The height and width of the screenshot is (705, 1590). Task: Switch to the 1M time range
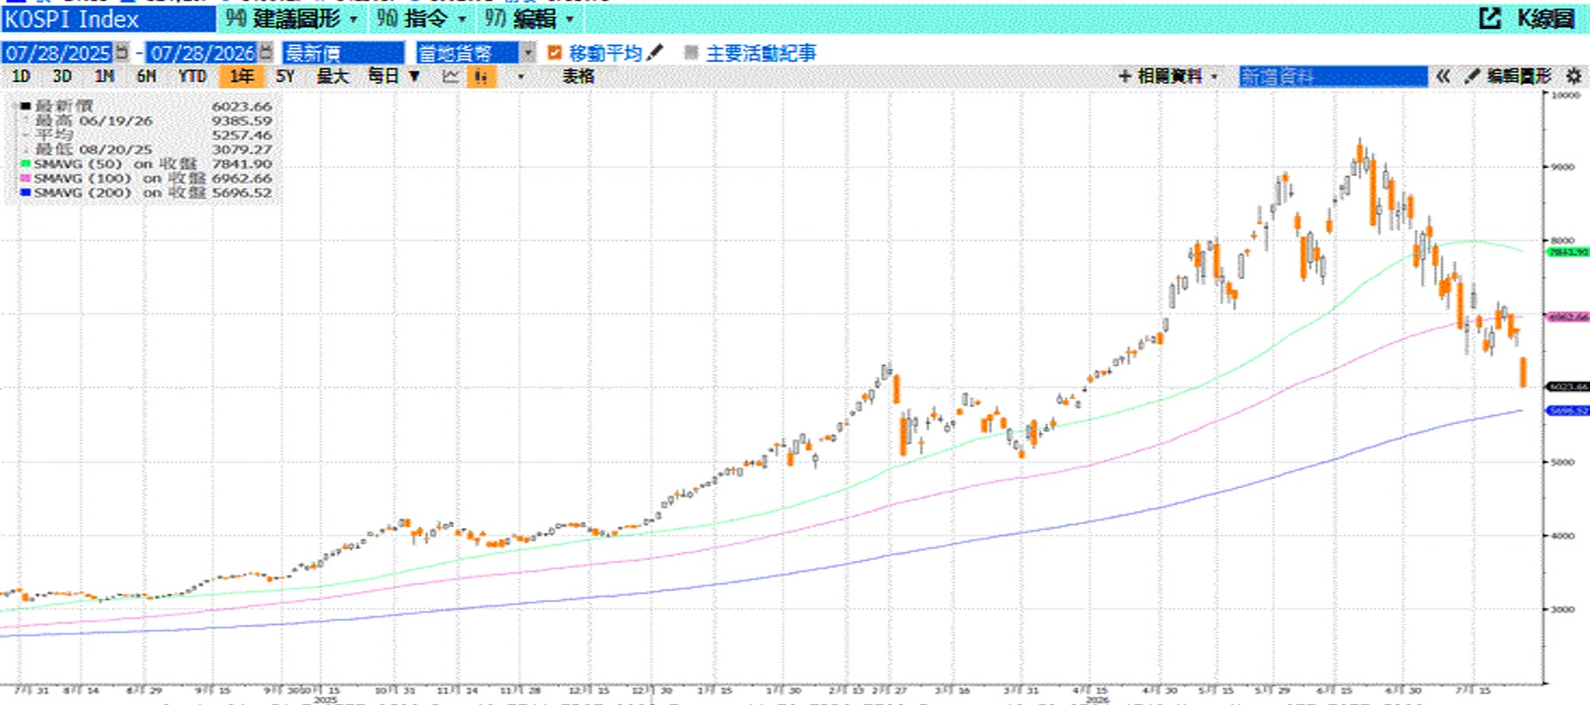tap(104, 76)
